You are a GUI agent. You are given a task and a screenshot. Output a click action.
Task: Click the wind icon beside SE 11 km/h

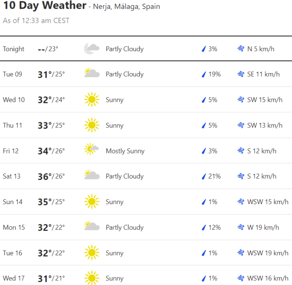[240, 74]
